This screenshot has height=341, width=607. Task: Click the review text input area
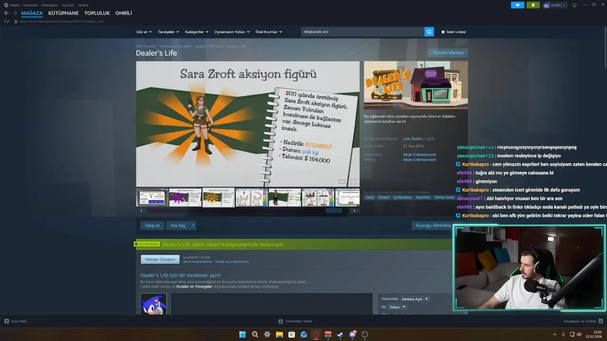(272, 304)
